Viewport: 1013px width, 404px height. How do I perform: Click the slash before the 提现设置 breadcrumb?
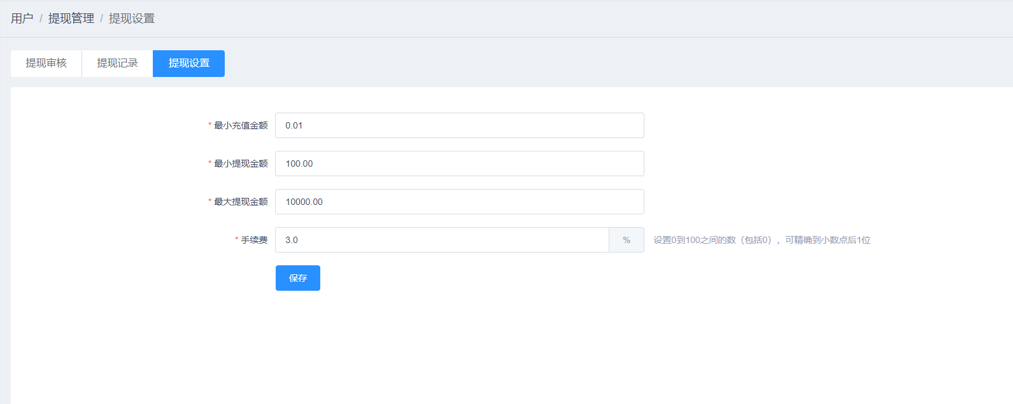[101, 18]
